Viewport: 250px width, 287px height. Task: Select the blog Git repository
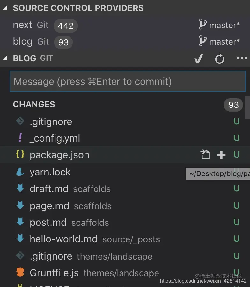click(x=23, y=41)
